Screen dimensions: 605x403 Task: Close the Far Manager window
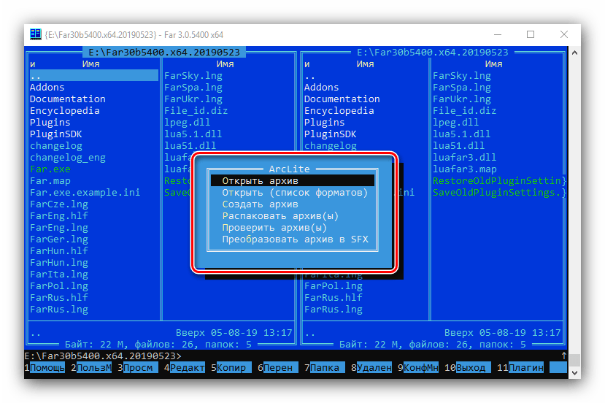[x=564, y=34]
